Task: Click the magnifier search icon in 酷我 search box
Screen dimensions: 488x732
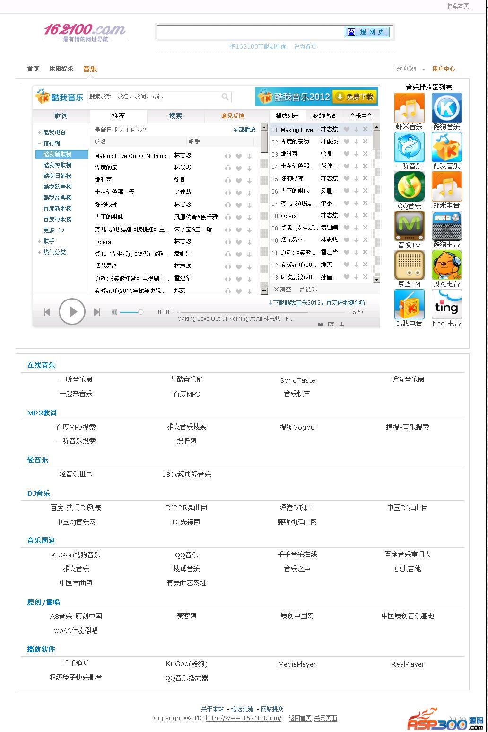Action: (225, 97)
